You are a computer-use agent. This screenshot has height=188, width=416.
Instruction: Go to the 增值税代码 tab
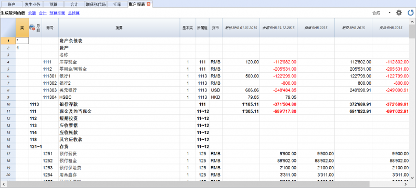coord(96,5)
